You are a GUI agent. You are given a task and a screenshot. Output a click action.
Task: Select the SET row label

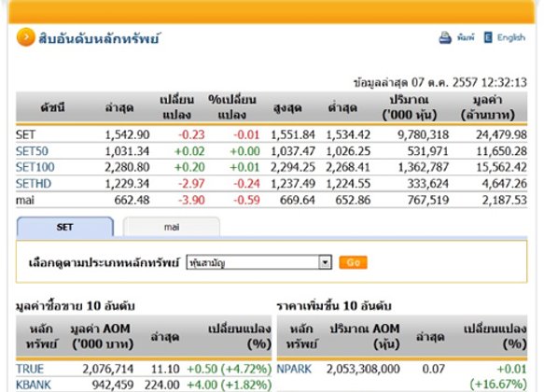click(25, 134)
